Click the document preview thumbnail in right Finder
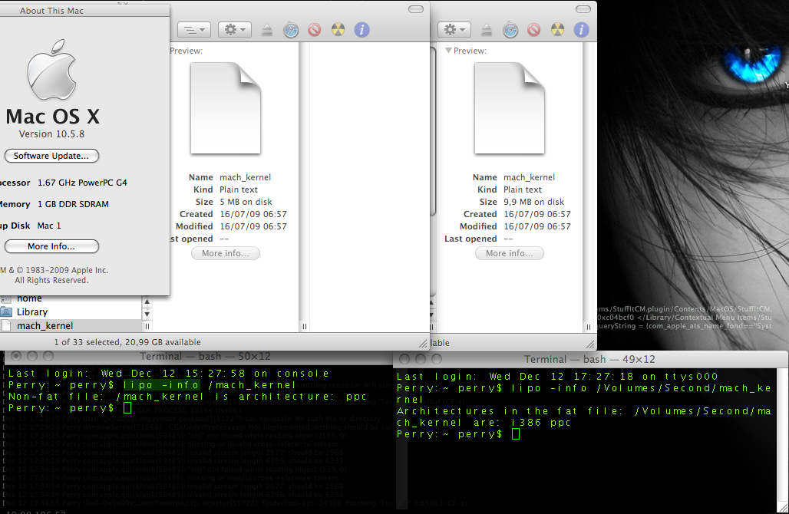Viewport: 789px width, 514px height. (x=509, y=107)
